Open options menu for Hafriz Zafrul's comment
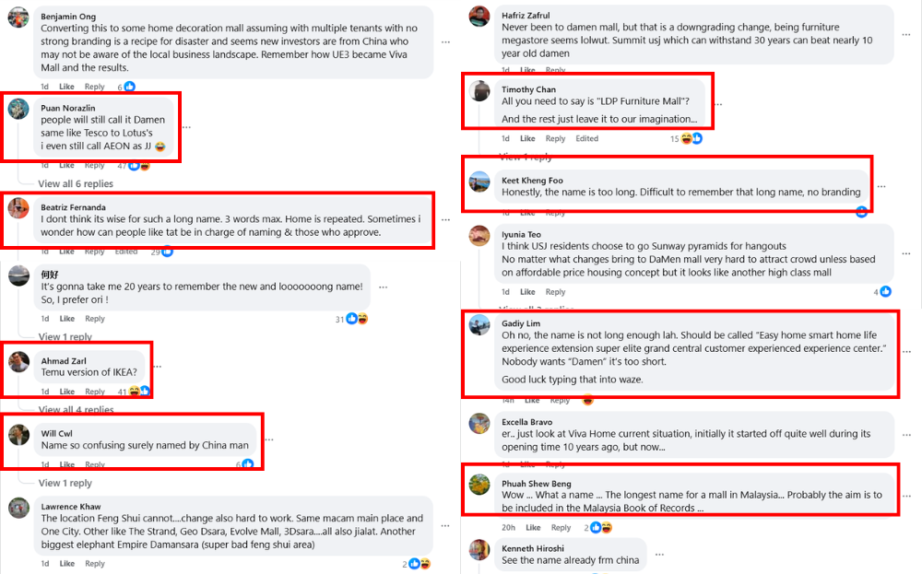Screen dimensions: 922x574 (906, 35)
